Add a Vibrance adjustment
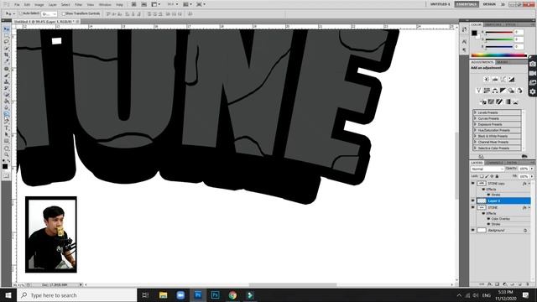 [478, 91]
